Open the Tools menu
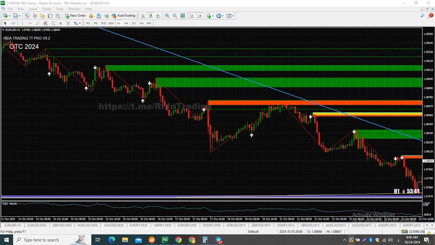 [59, 9]
